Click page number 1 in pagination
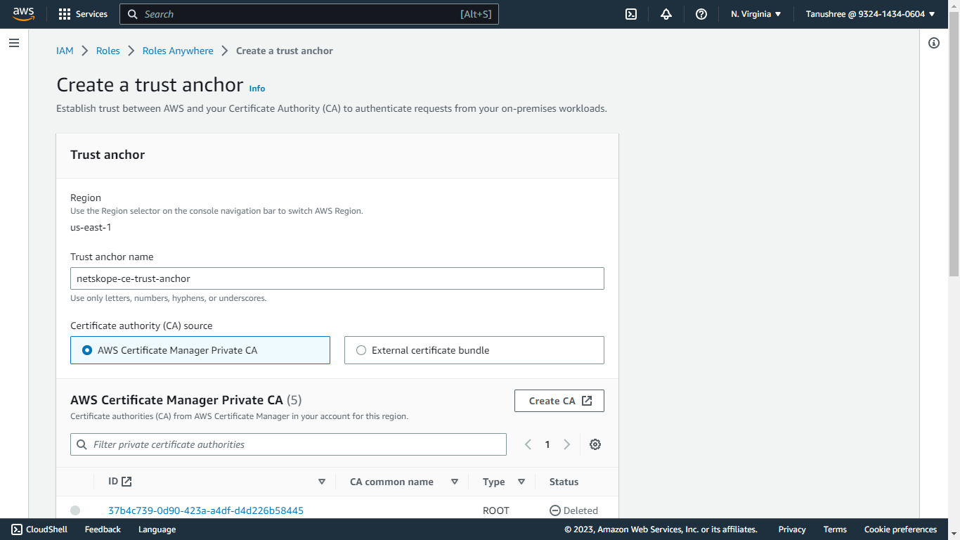 point(547,444)
